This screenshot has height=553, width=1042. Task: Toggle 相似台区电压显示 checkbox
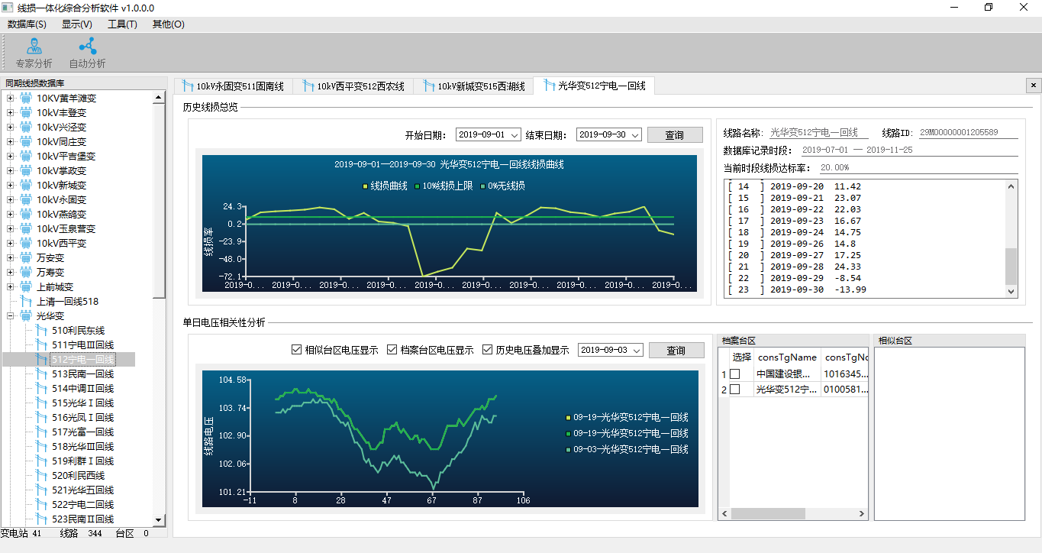[x=297, y=350]
